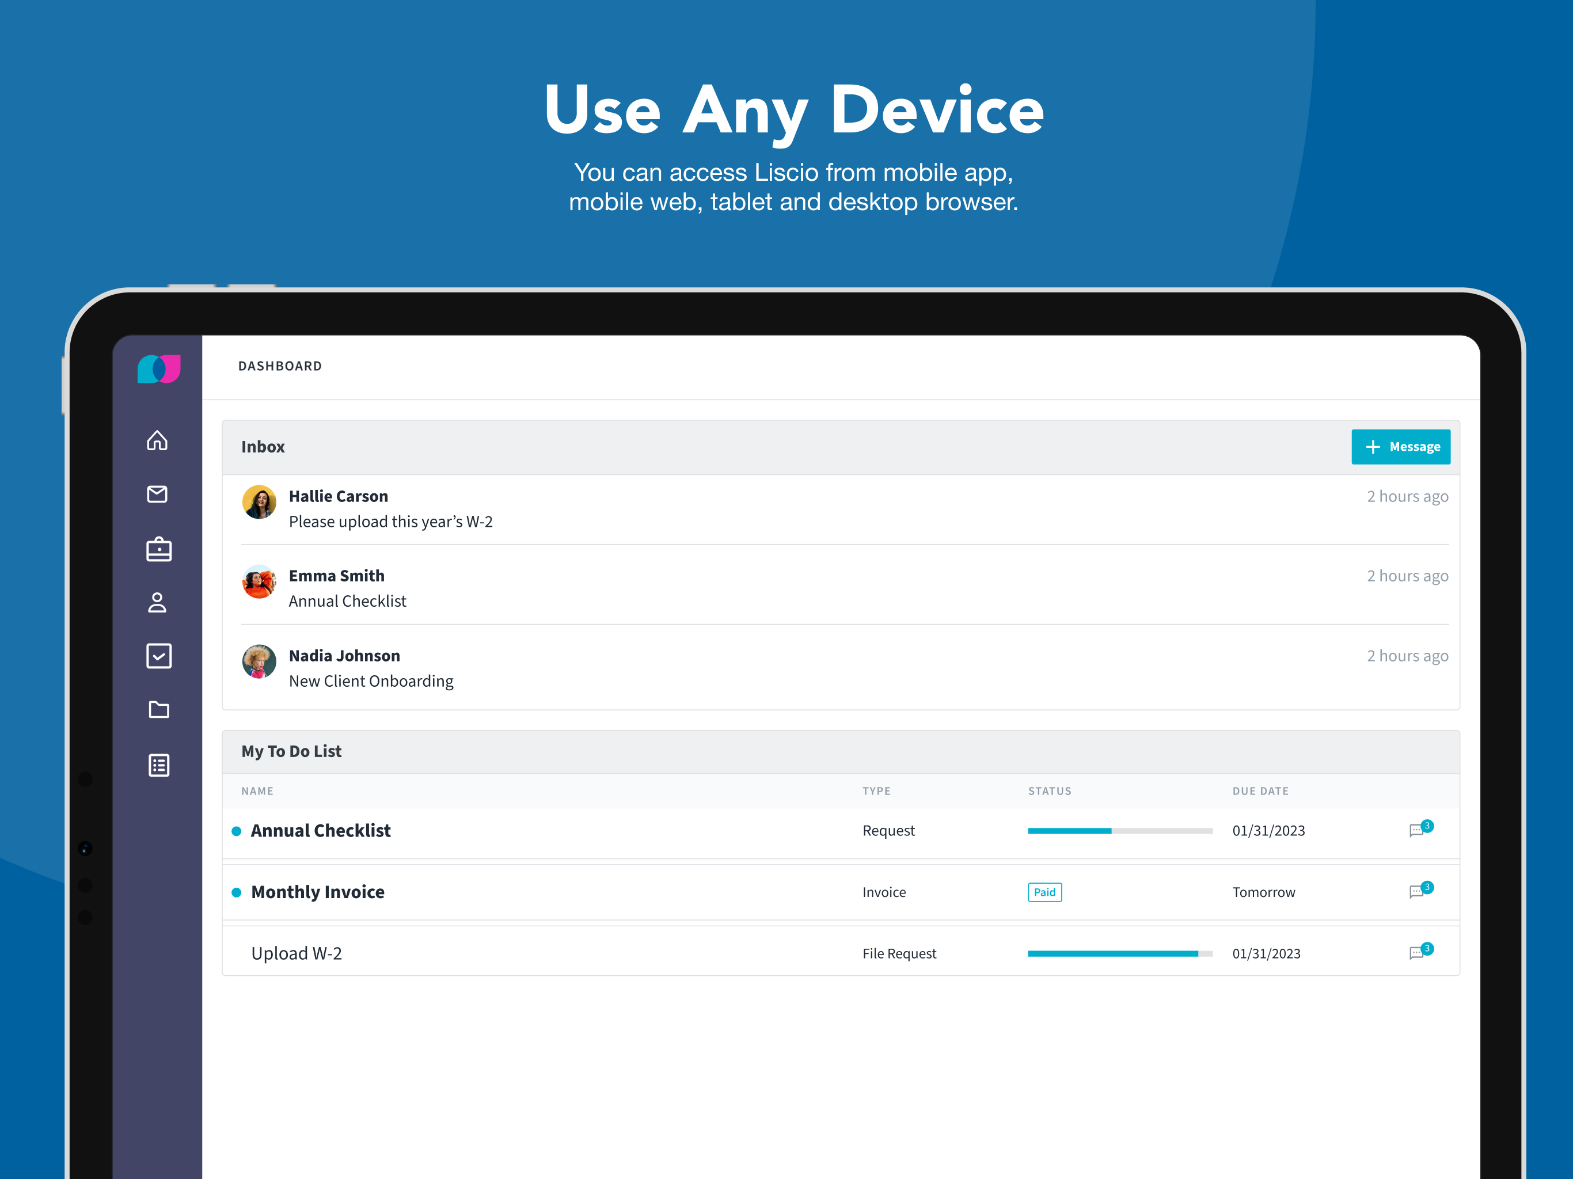Open comments icon for Monthly Invoice row
1573x1179 pixels.
pos(1421,890)
